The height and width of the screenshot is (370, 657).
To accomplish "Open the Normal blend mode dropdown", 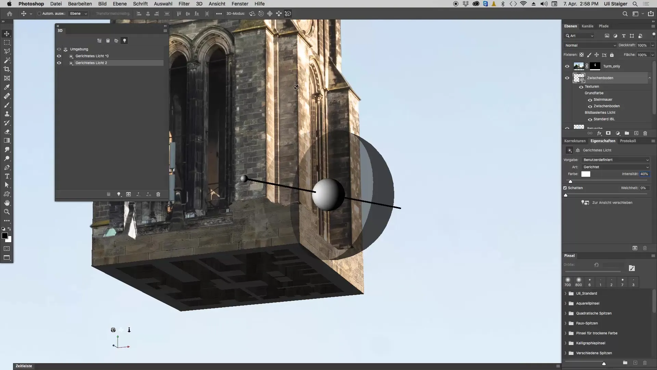I will coord(590,45).
